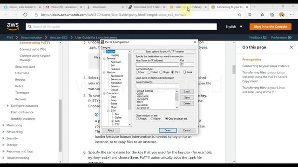This screenshot has height=167, width=298.
Task: Choose Only on clean exit option
Action: [167, 119]
